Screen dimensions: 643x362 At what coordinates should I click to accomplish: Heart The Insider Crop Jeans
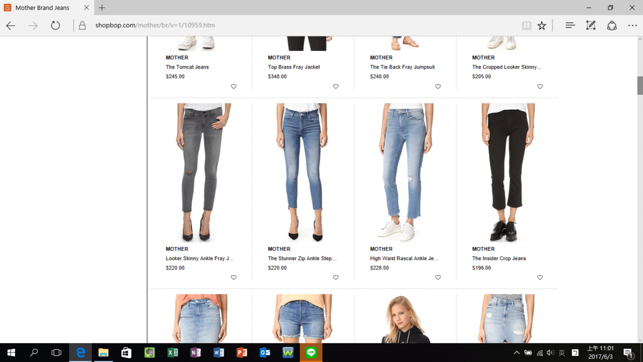pyautogui.click(x=540, y=277)
